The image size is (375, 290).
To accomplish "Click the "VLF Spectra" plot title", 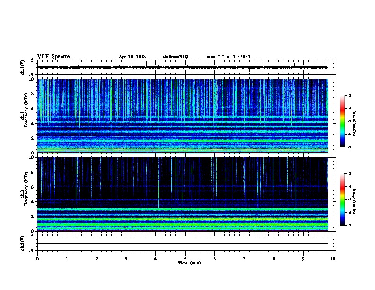I will point(54,57).
